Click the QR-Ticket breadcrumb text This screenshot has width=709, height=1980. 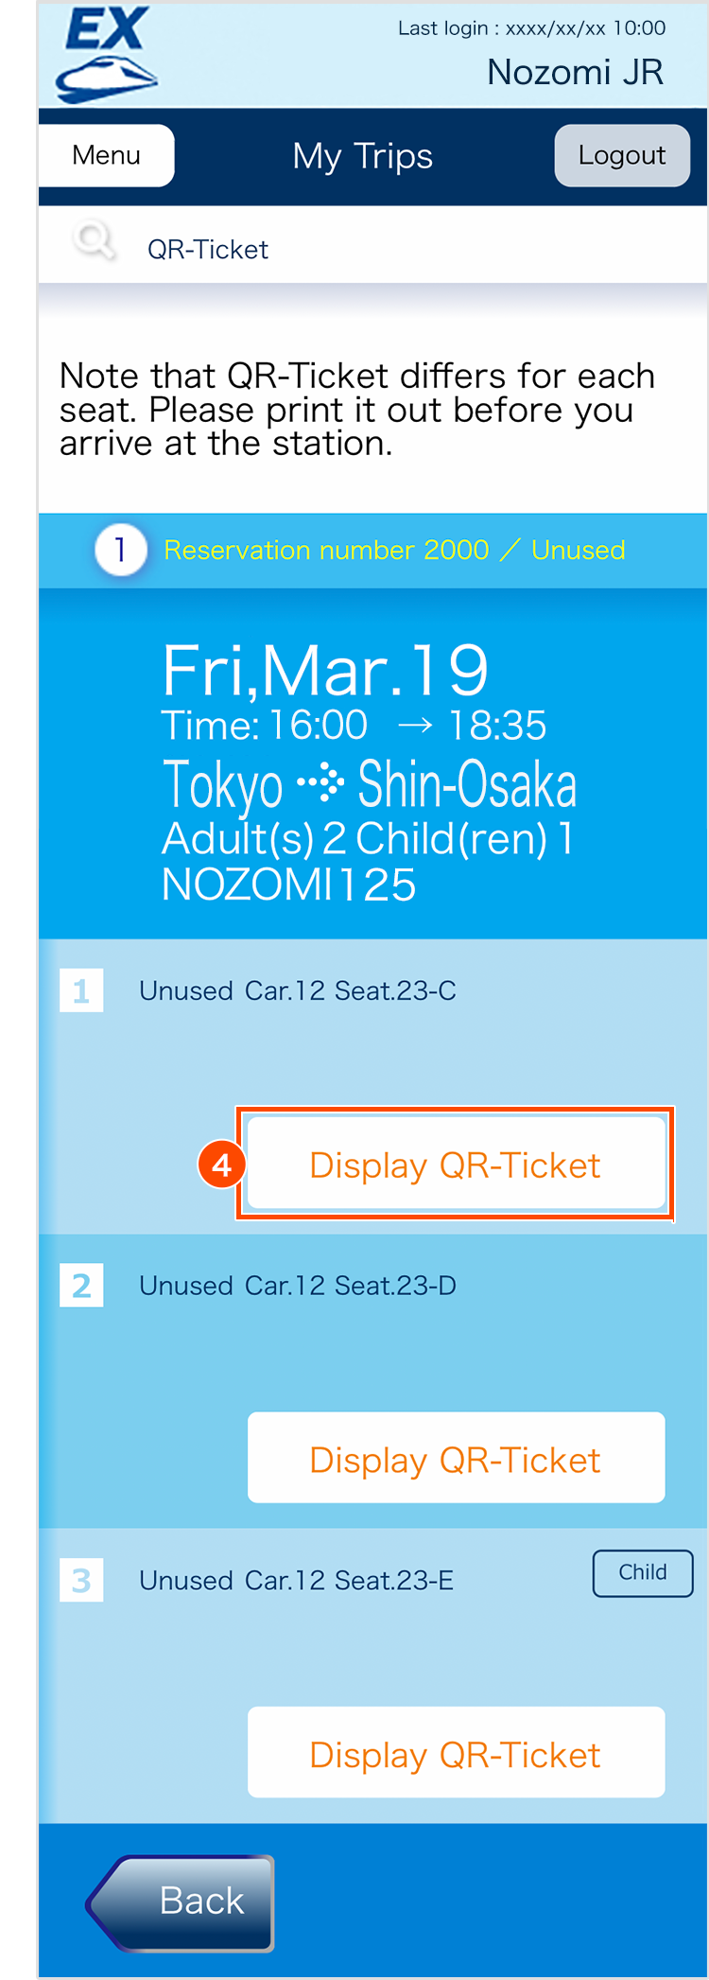(208, 250)
